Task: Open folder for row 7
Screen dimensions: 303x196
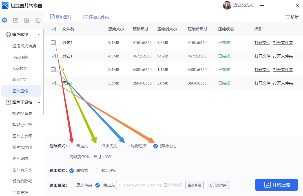Action: [283, 70]
